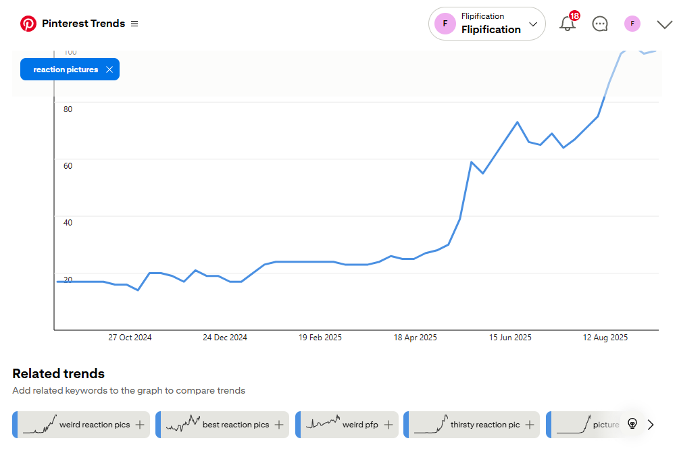Screen dimensions: 677x449
Task: Click blue color bar on weird pfp chip
Action: pos(297,425)
